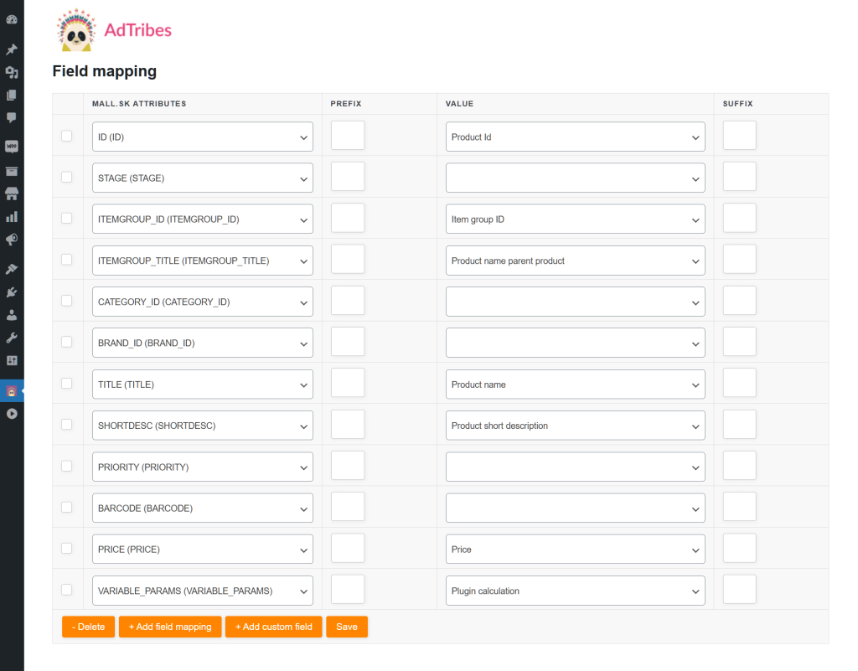858x671 pixels.
Task: Click the Save button
Action: (x=347, y=627)
